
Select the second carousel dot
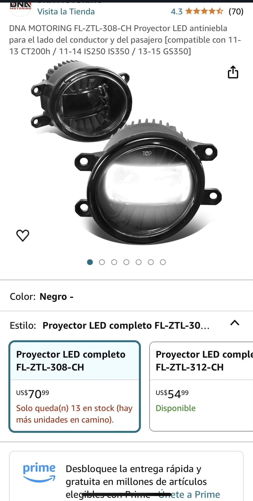102,262
